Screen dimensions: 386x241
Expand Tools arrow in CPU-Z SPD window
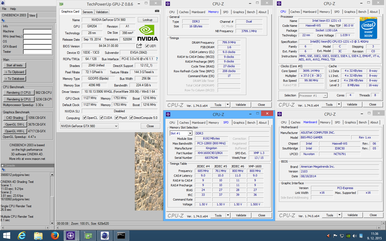[228, 215]
